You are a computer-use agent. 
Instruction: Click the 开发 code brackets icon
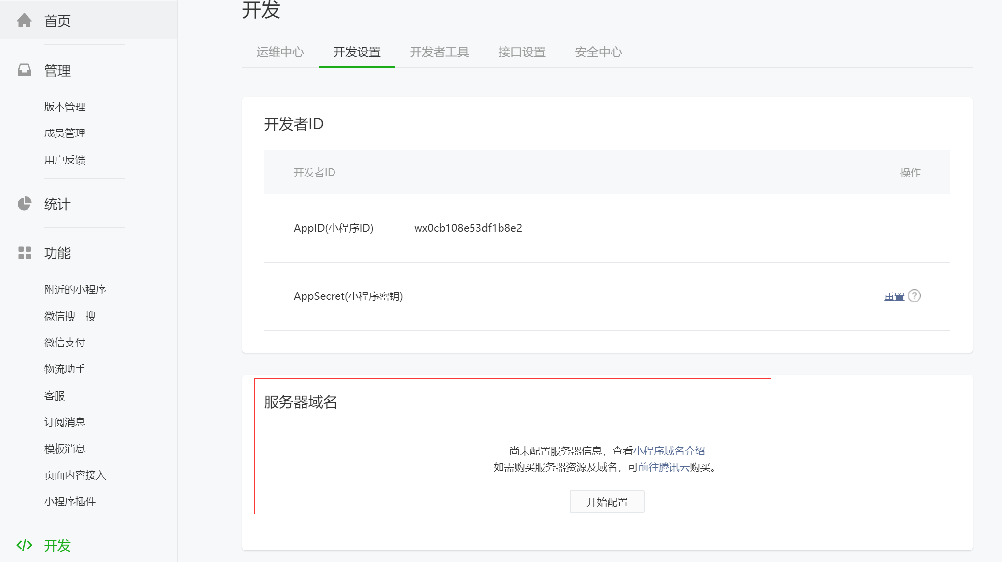pyautogui.click(x=24, y=545)
